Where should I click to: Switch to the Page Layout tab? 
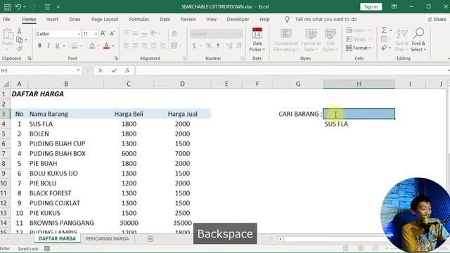[105, 19]
